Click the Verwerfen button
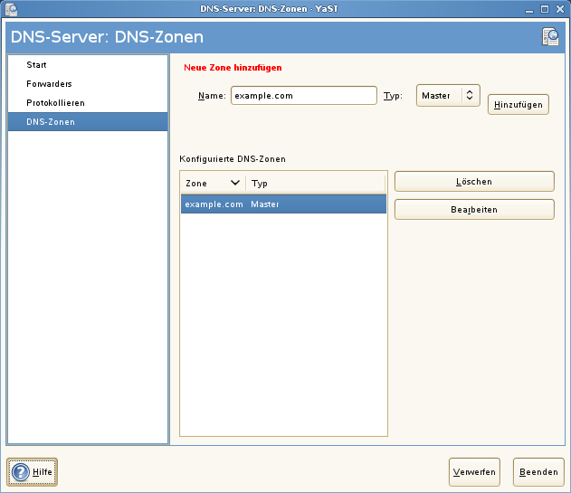 [x=474, y=472]
